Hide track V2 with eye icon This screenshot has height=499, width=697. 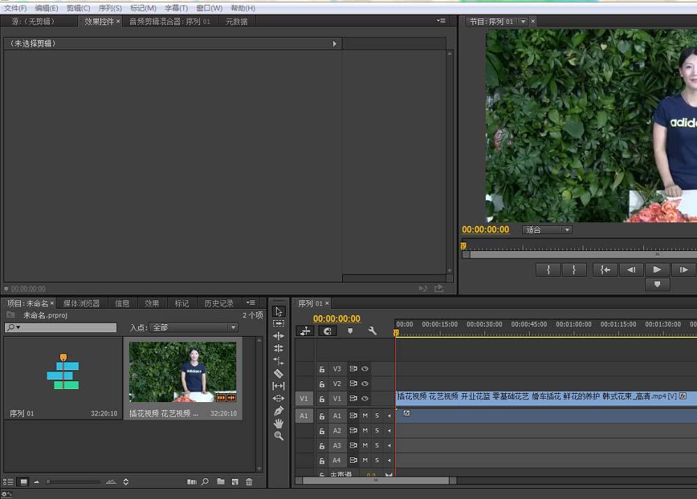click(365, 383)
